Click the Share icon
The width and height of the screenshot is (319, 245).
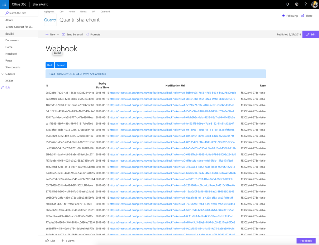pos(303,16)
